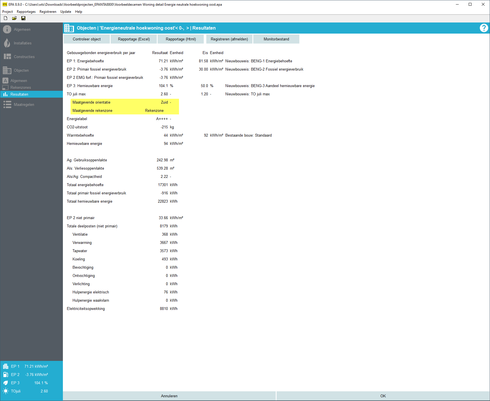Click Registreren (afmelden) button
The image size is (490, 401).
click(x=229, y=39)
